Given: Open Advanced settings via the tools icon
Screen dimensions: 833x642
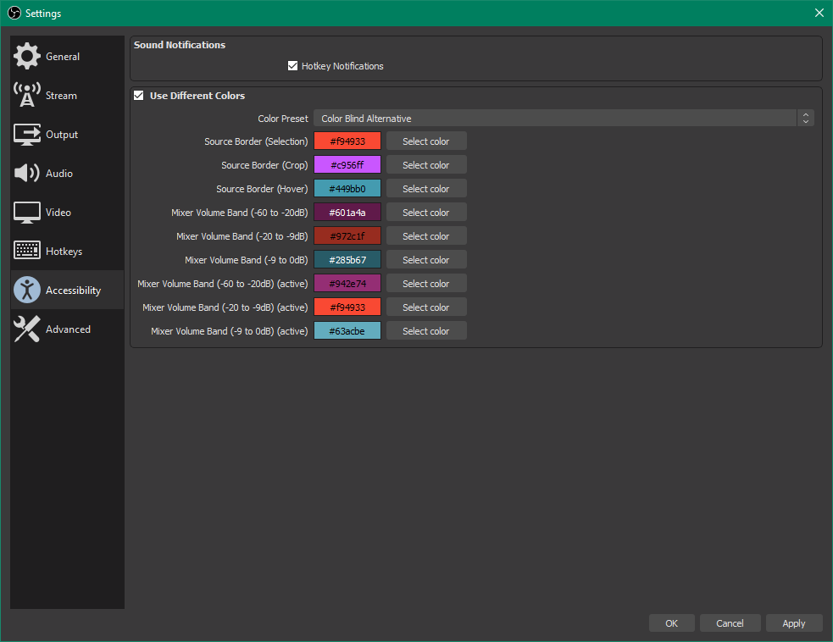Looking at the screenshot, I should 26,329.
